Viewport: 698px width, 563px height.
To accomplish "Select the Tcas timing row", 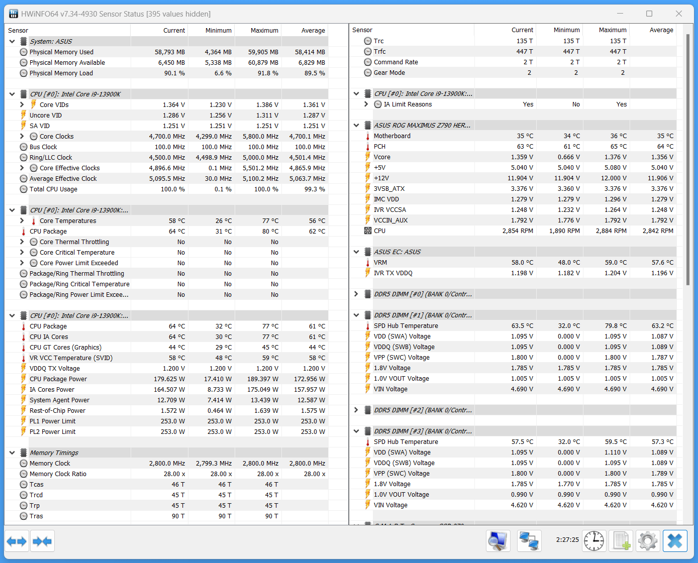I will coord(166,485).
